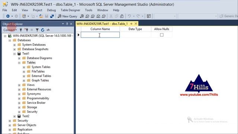Open the File menu
The image size is (238, 134).
[5, 10]
